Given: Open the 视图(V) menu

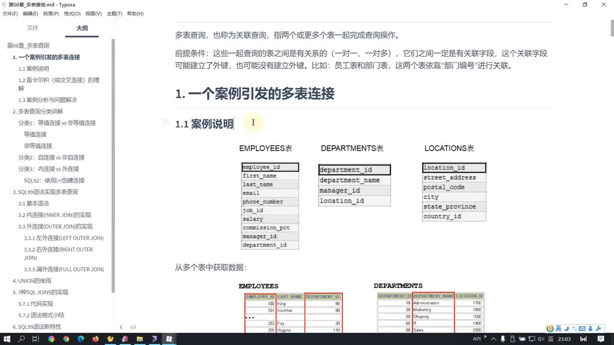Looking at the screenshot, I should click(93, 13).
